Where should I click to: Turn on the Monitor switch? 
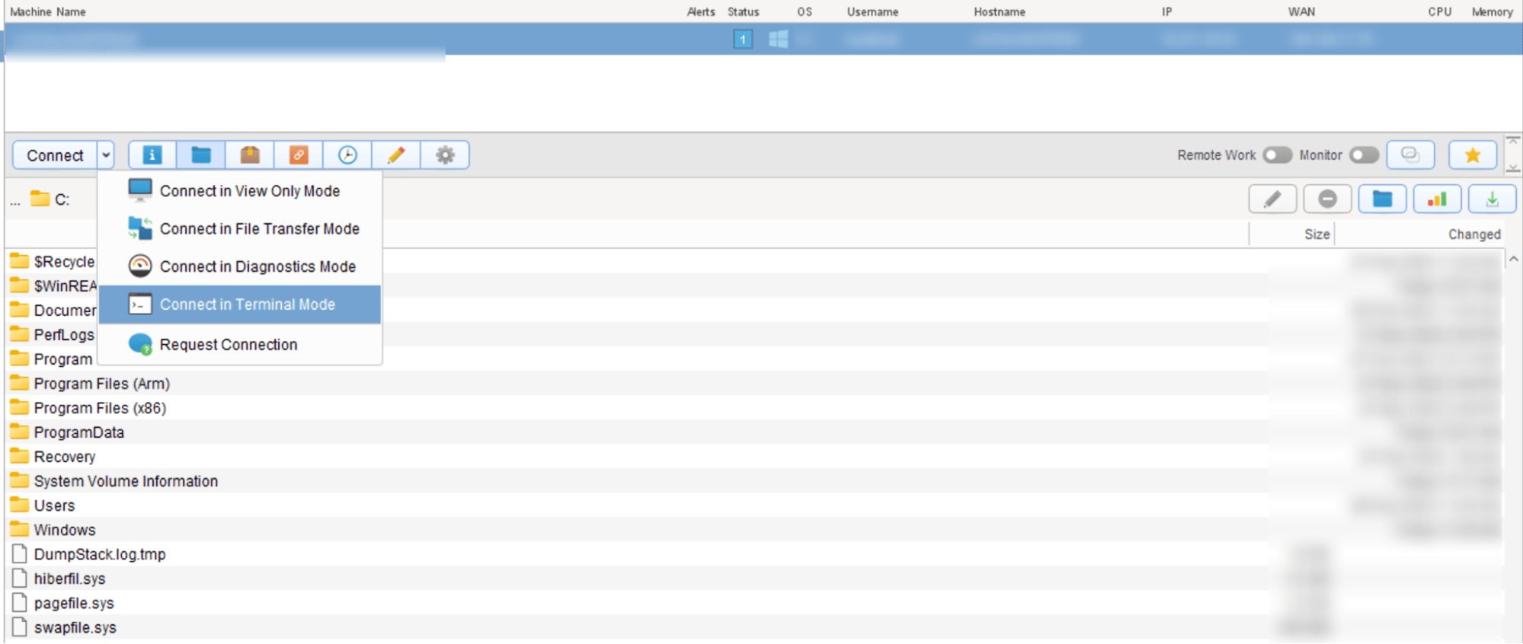pos(1364,155)
